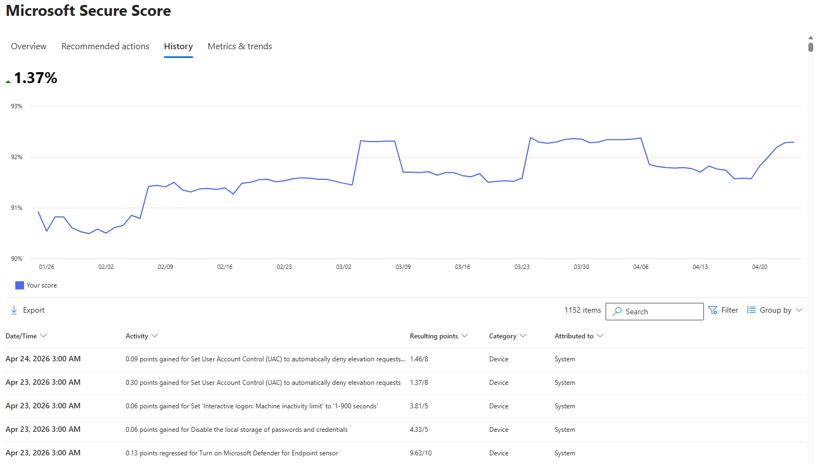Click resulting points value 1.46/8
This screenshot has height=463, width=816.
point(419,359)
